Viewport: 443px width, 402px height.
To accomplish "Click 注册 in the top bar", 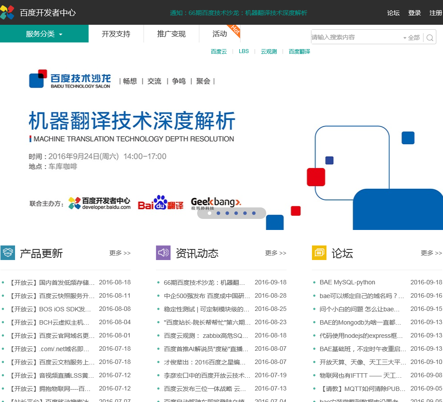I will click(435, 13).
